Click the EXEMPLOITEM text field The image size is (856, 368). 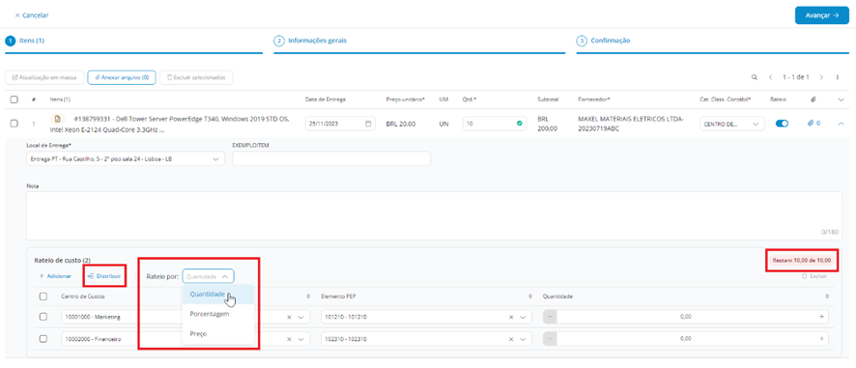(x=331, y=158)
